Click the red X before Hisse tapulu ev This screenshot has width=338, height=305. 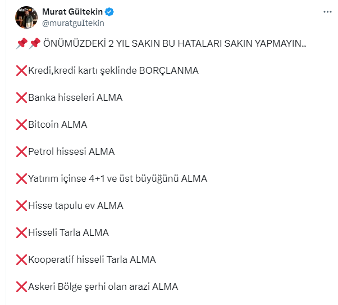coord(22,206)
